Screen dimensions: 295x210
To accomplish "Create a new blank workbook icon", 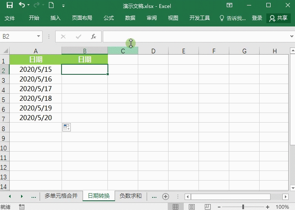I will coord(51,5).
